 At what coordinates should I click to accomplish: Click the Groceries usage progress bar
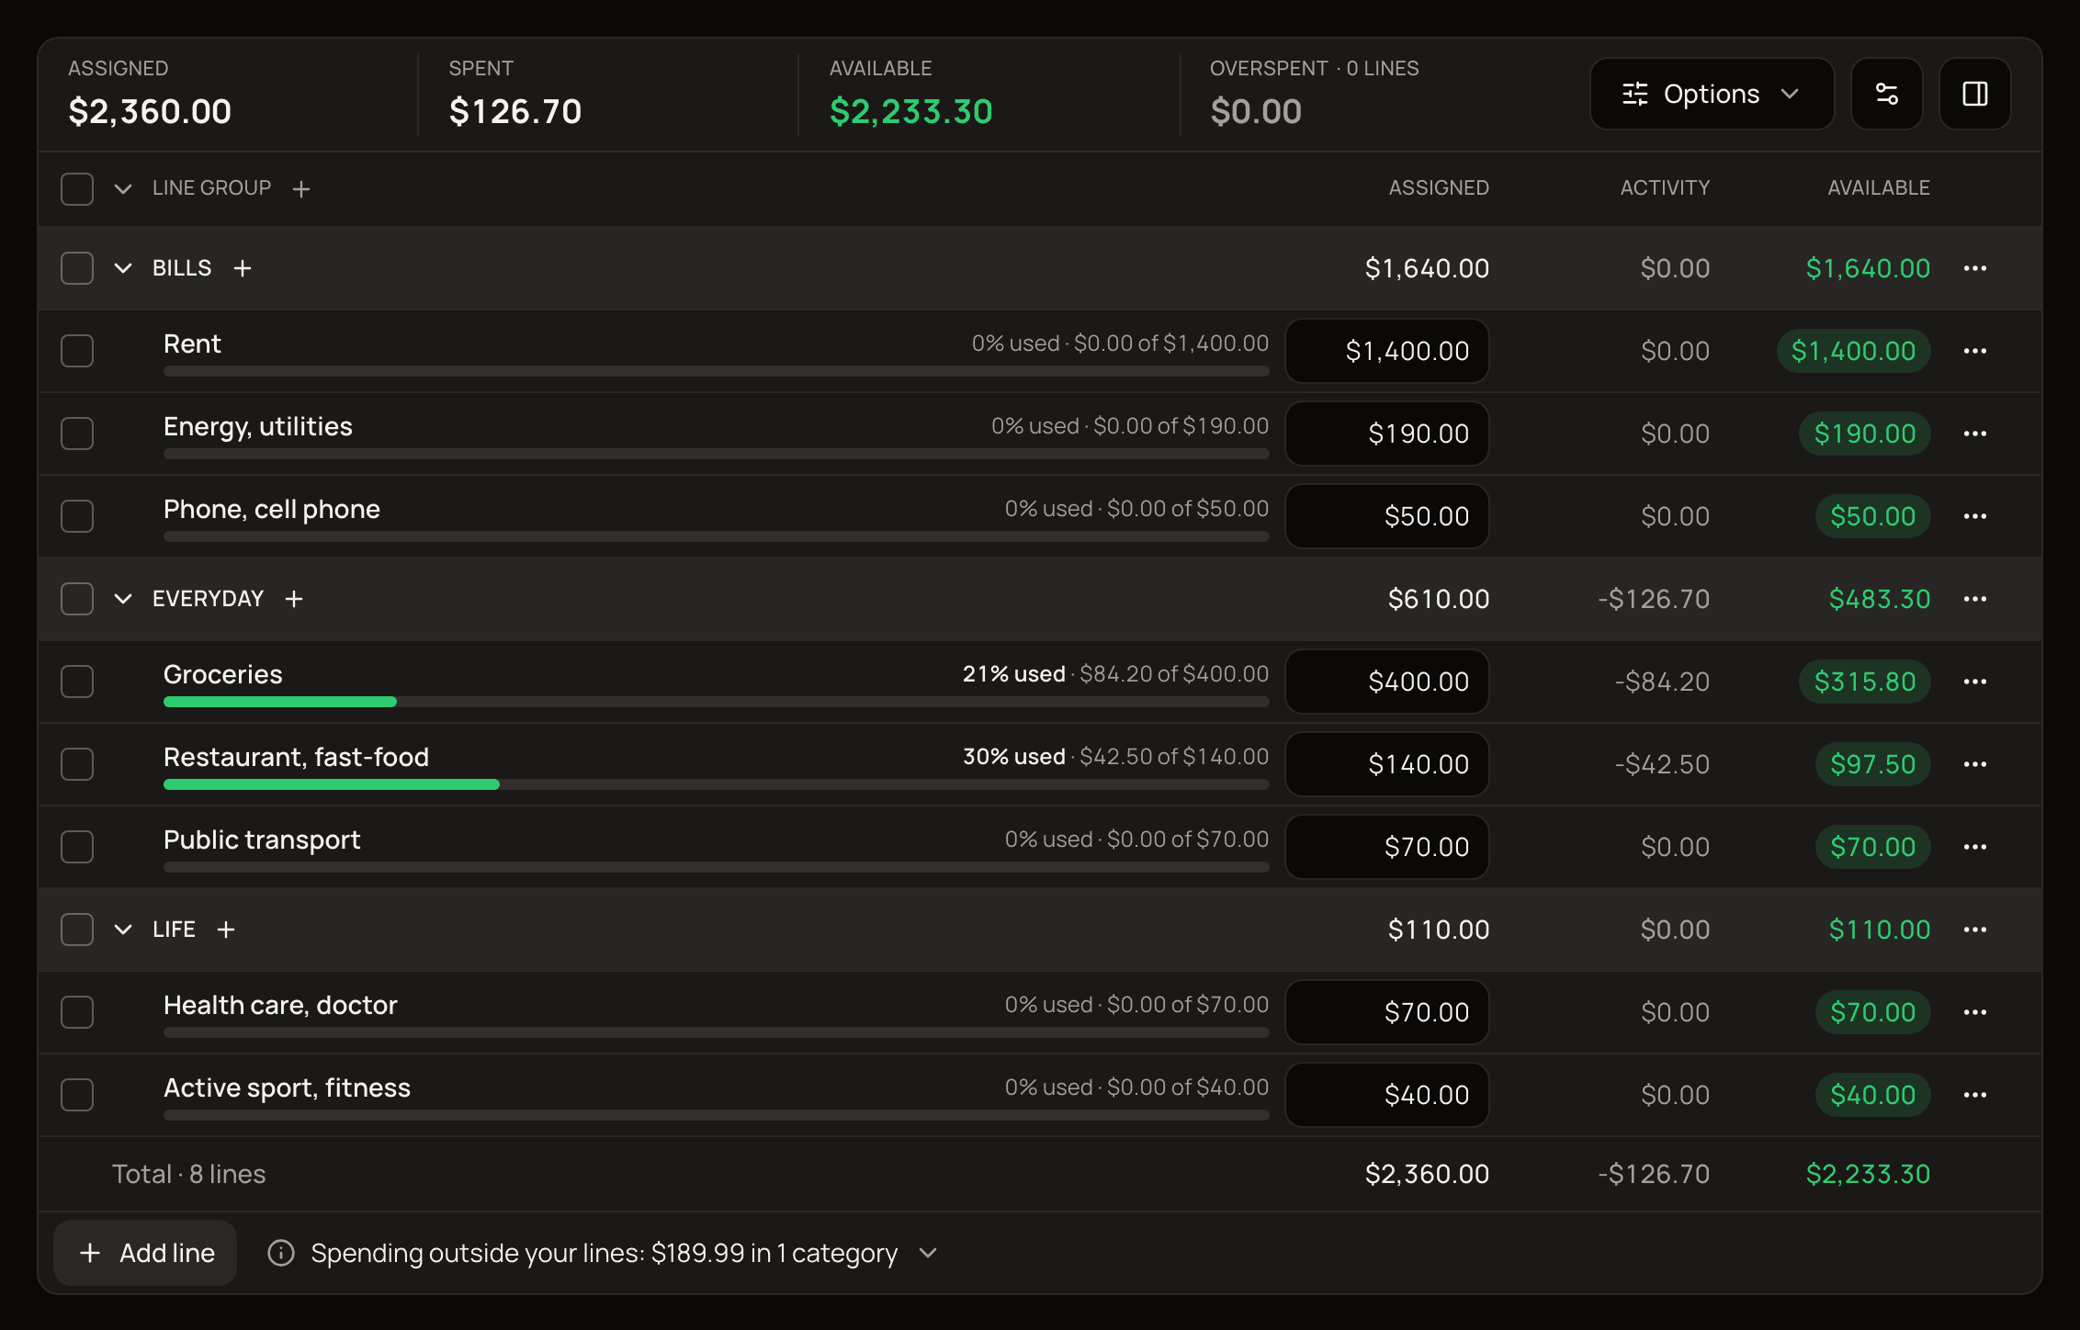click(x=716, y=702)
